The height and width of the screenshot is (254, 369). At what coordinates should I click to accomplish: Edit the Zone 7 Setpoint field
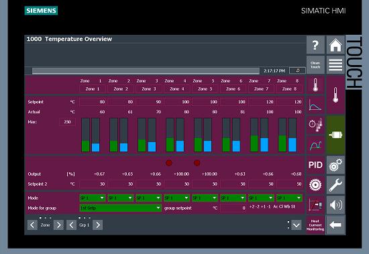(261, 102)
